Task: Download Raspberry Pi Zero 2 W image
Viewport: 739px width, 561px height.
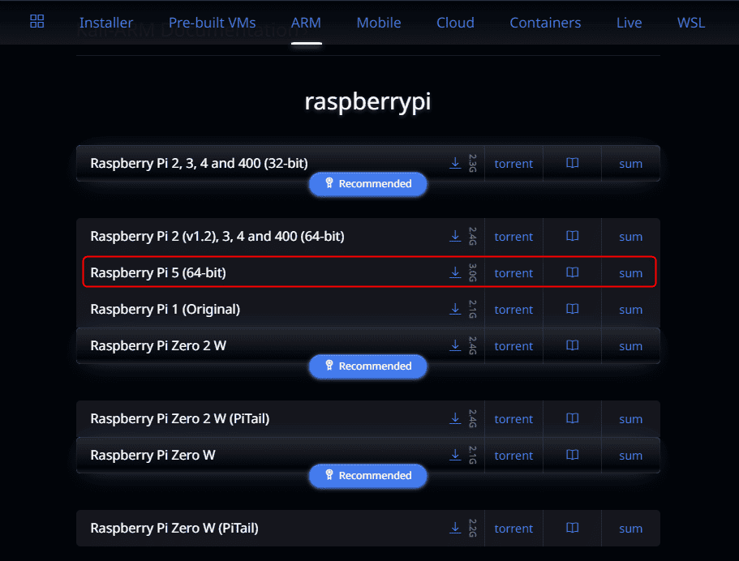Action: point(455,345)
